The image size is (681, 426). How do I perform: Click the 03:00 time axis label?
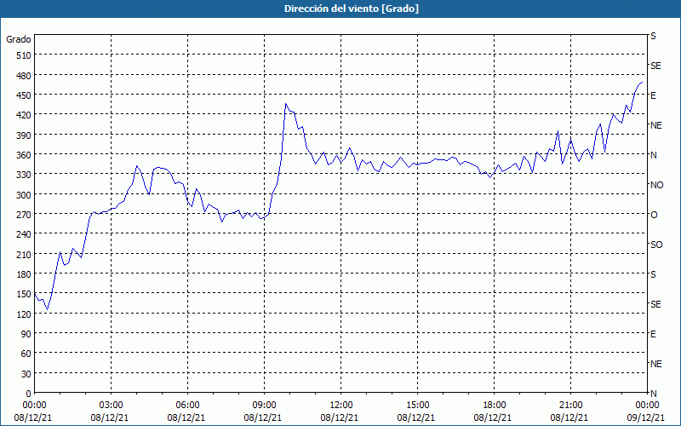pos(112,406)
